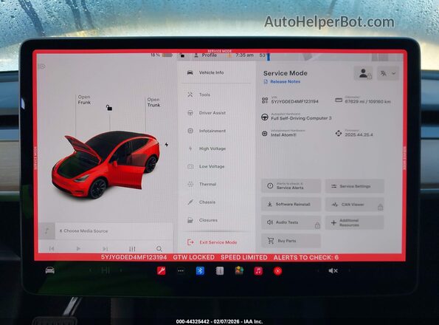439x325 pixels.
Task: Tap SPEED LIMITED in the bottom banner
Action: [x=244, y=258]
